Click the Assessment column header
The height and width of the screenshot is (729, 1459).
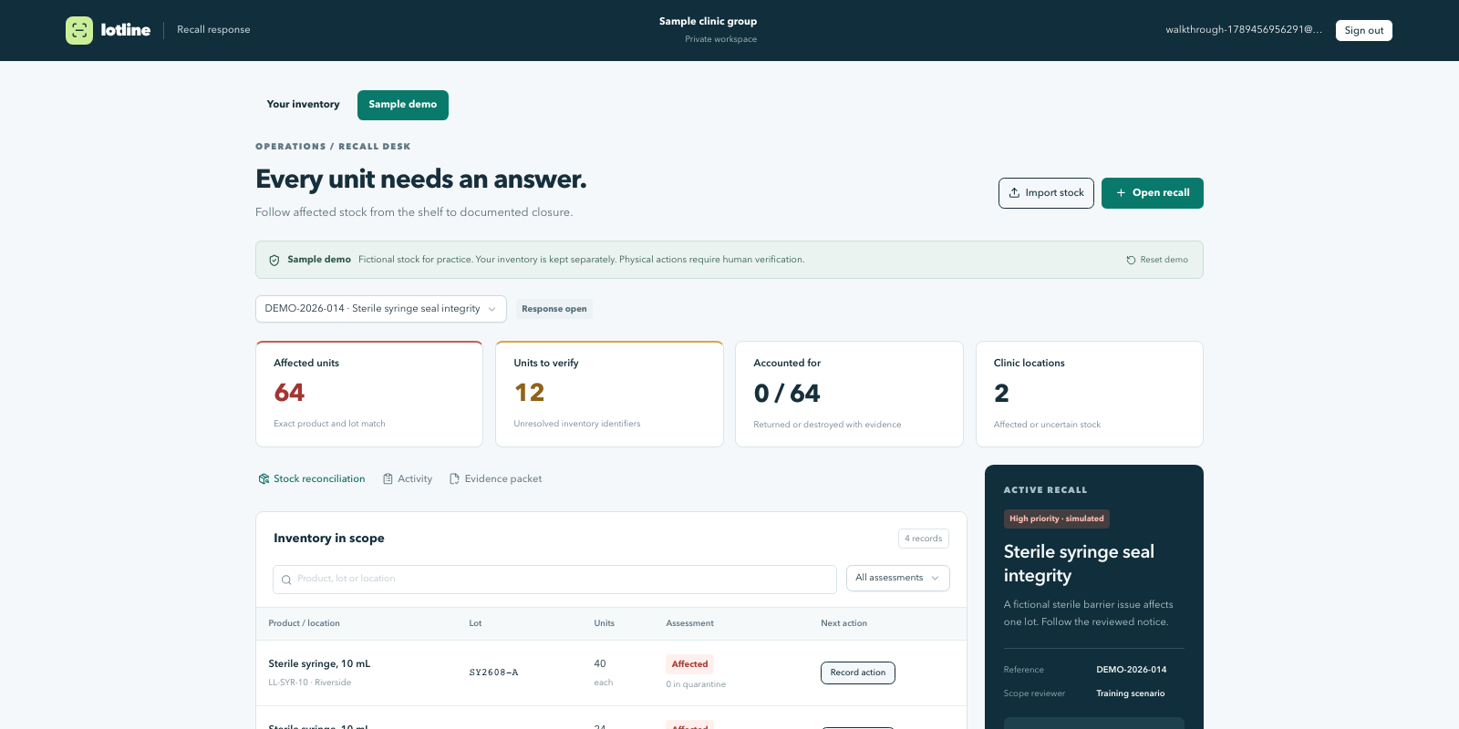point(690,623)
